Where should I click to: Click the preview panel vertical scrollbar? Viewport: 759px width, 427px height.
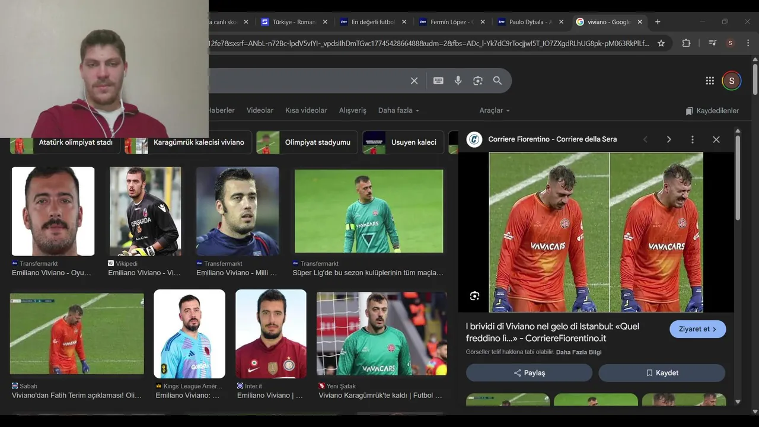pyautogui.click(x=738, y=178)
